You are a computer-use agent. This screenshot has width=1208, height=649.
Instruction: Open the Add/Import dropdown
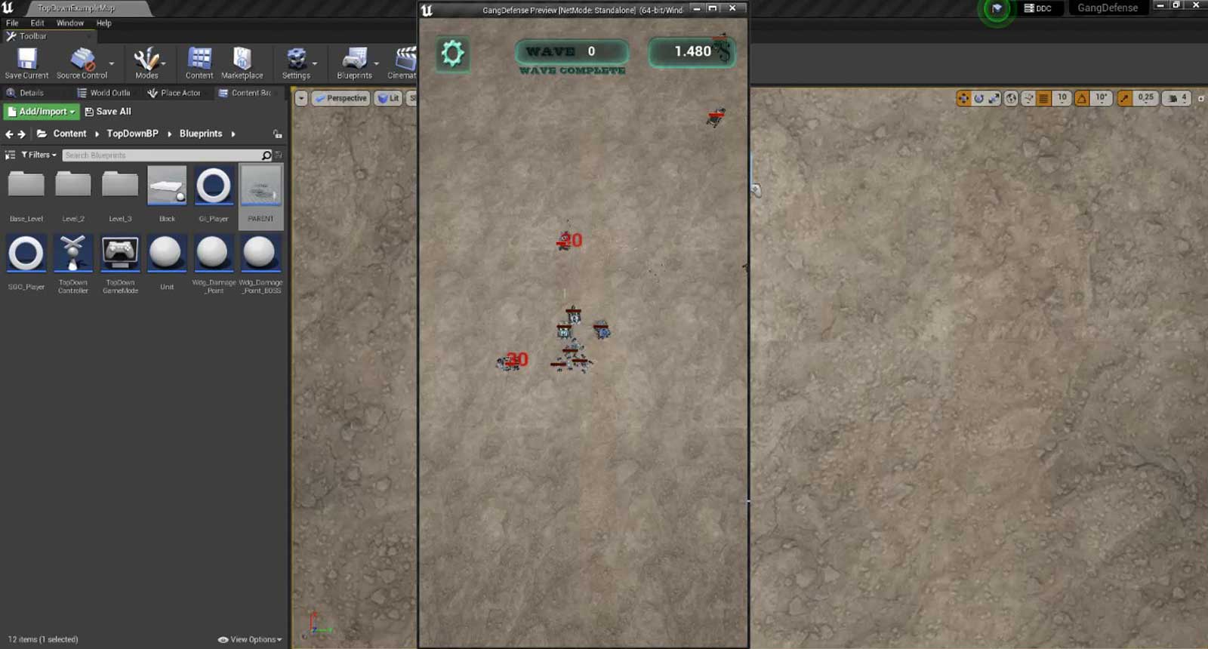(42, 112)
